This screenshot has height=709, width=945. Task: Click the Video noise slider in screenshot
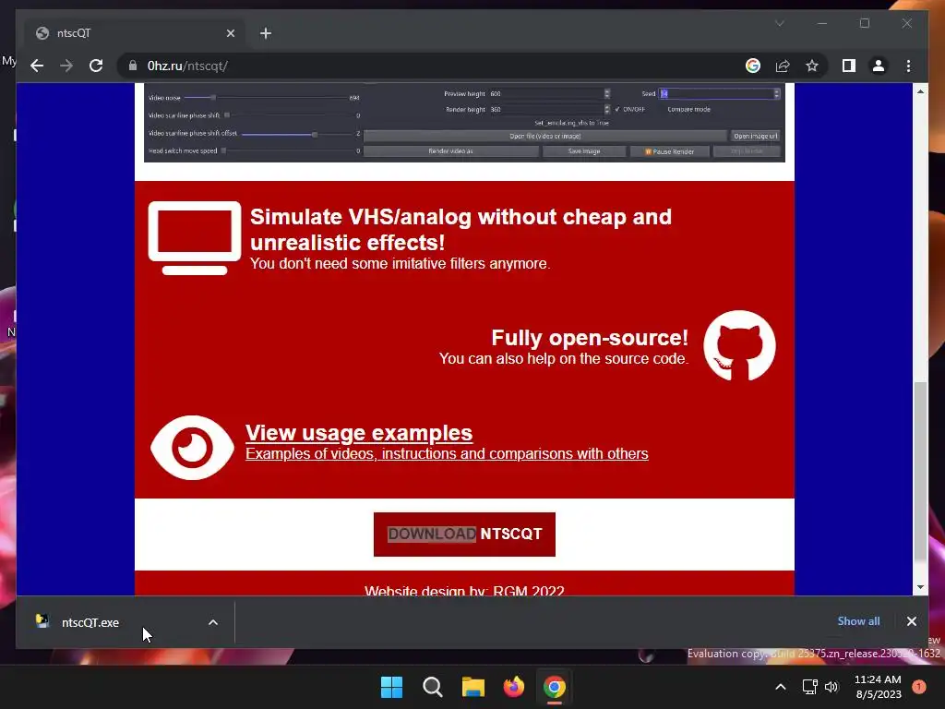265,97
